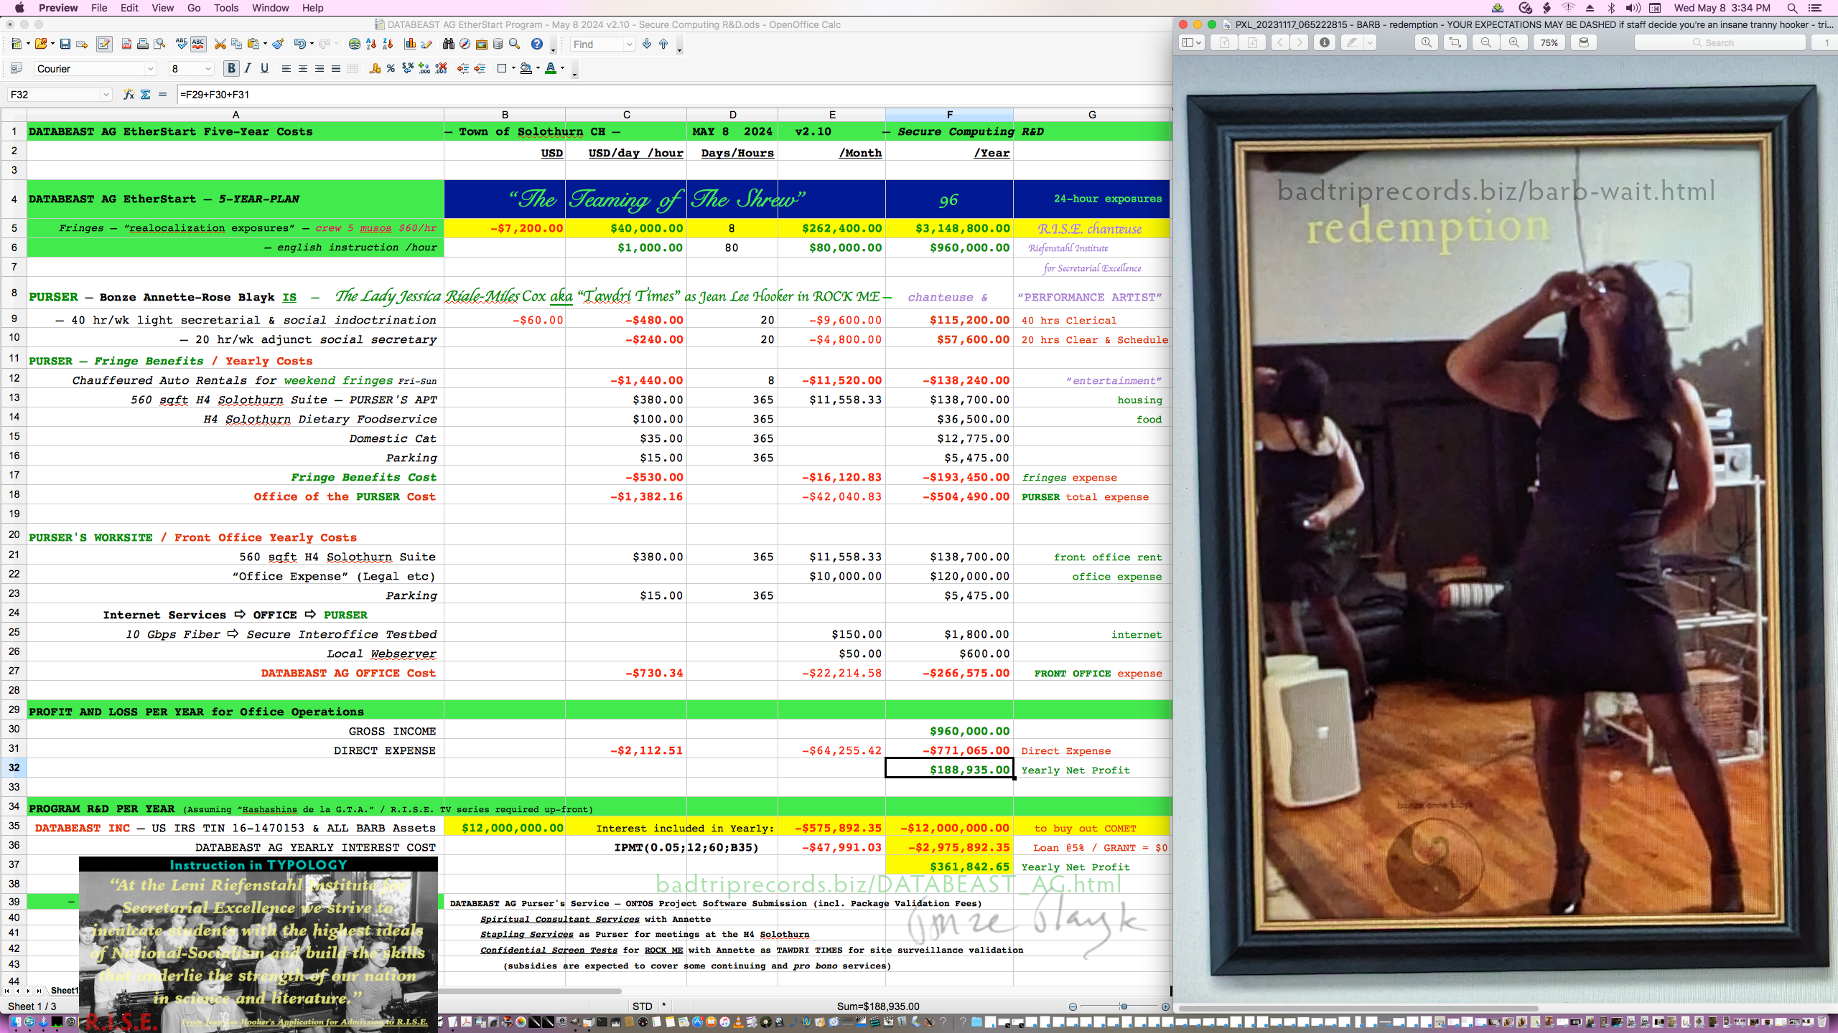This screenshot has height=1033, width=1838.
Task: Toggle STD selection mode in status bar
Action: coord(642,1006)
